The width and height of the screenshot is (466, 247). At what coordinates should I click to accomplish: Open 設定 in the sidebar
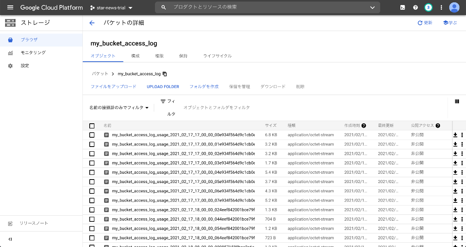click(41, 66)
